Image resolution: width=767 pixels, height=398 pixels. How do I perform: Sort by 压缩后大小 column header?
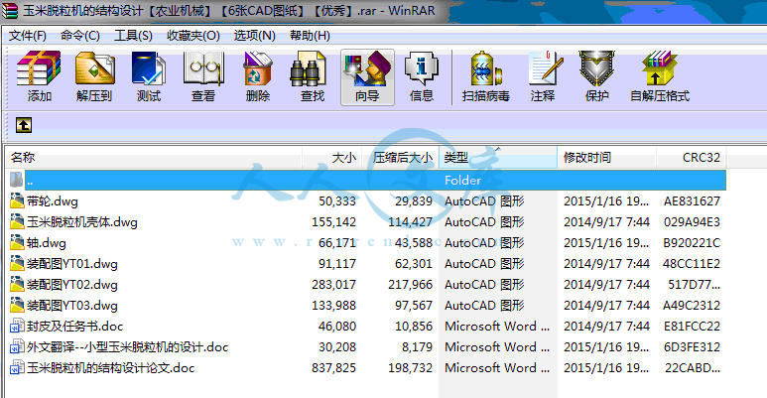point(401,157)
